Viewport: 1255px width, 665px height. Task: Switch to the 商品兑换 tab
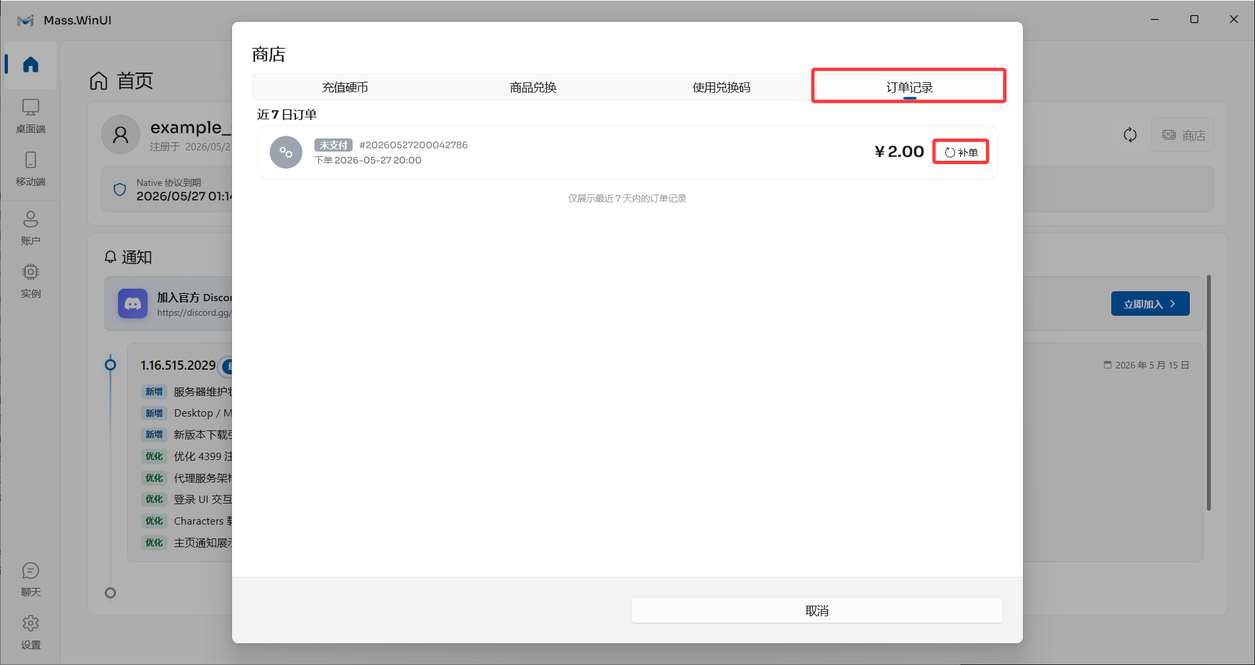click(x=533, y=88)
